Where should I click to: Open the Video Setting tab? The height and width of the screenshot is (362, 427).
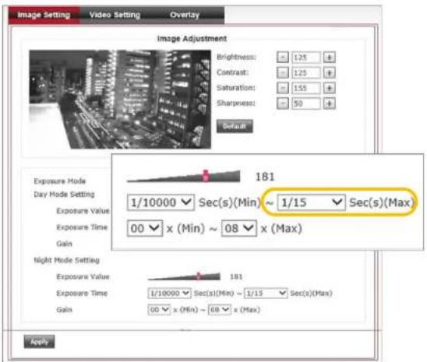(x=115, y=16)
